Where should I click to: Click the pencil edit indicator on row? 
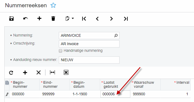pyautogui.click(x=7, y=94)
